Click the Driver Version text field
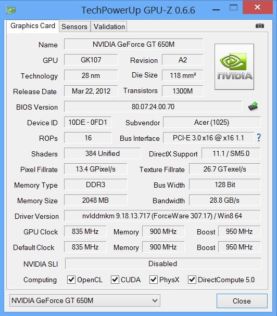The width and height of the screenshot is (277, 316). (162, 216)
